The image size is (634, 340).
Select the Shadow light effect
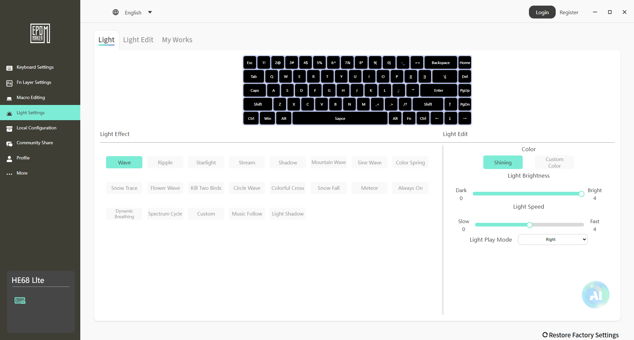[288, 162]
